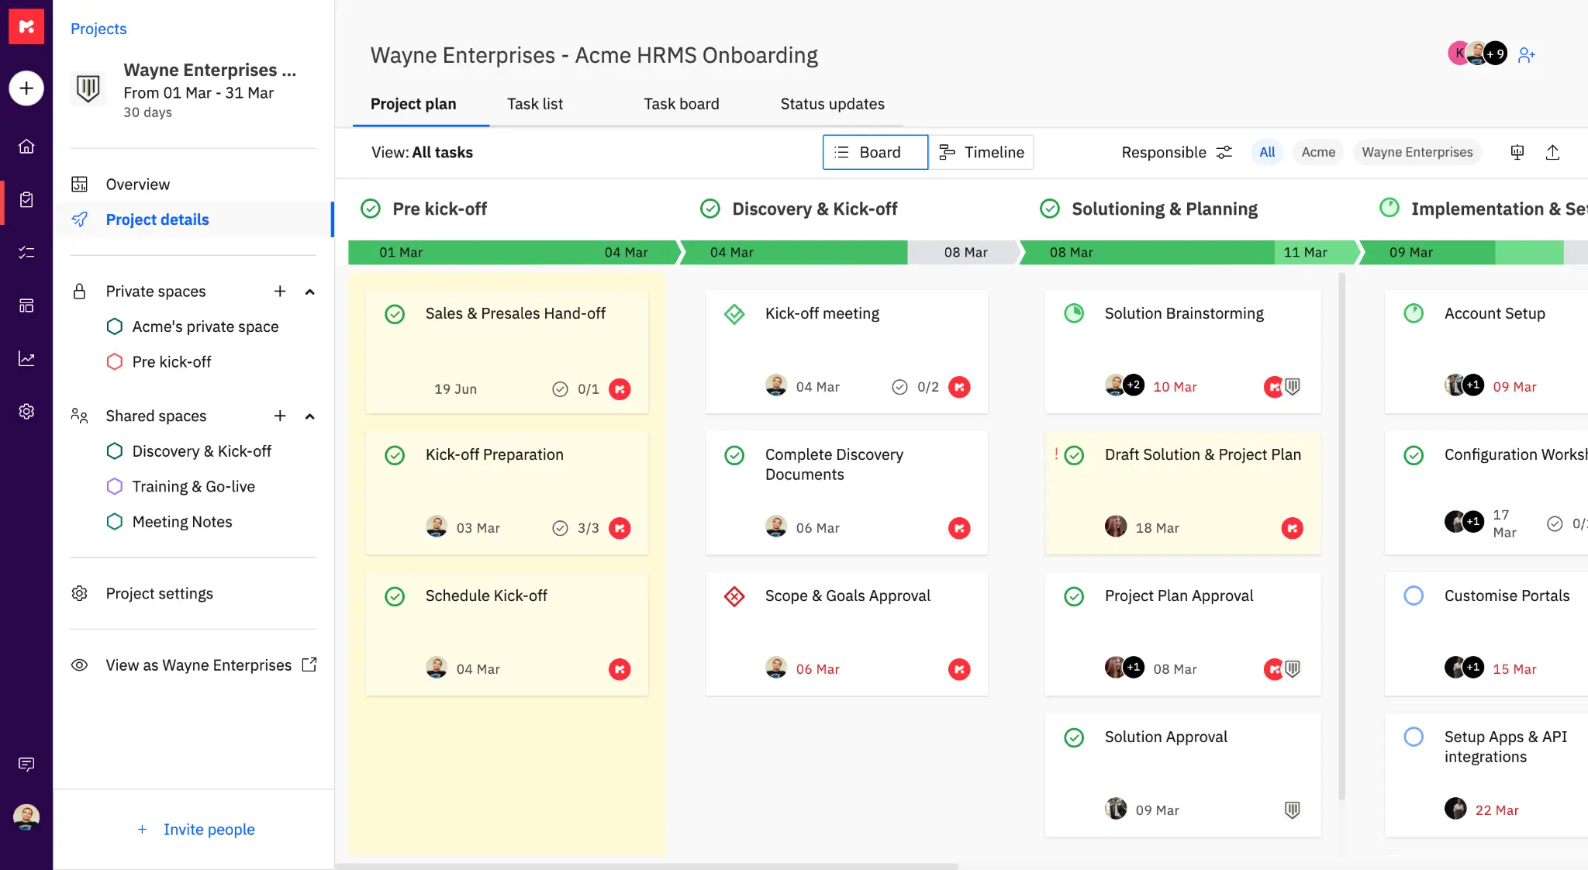The height and width of the screenshot is (870, 1588).
Task: Click the presentation mode icon near filters
Action: click(x=1516, y=152)
